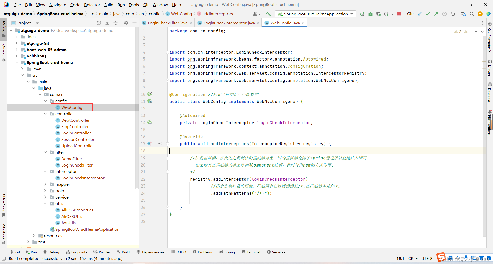Open the Refactor menu
The image size is (493, 264).
(x=92, y=5)
